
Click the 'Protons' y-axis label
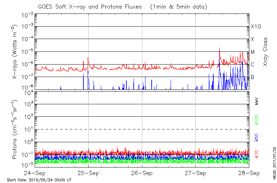[x=15, y=130]
